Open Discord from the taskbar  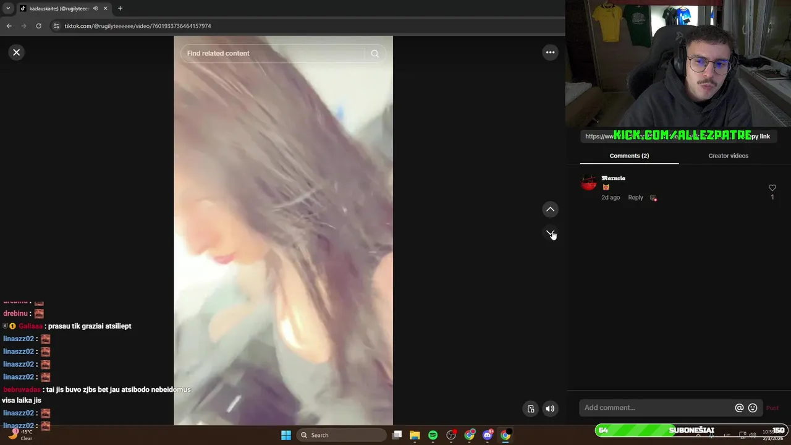click(488, 435)
